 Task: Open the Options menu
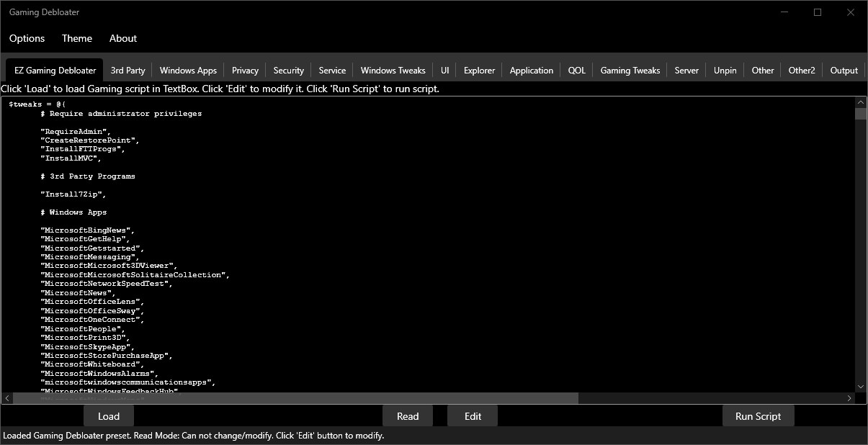click(x=27, y=38)
